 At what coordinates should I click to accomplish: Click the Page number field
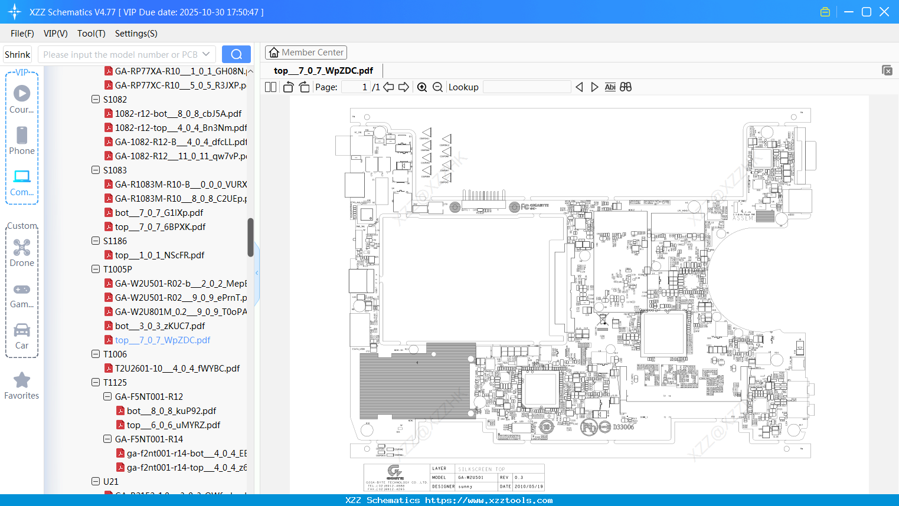[x=355, y=87]
